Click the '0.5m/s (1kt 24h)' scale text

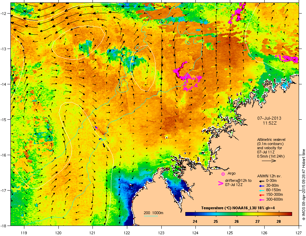[x=271, y=157]
